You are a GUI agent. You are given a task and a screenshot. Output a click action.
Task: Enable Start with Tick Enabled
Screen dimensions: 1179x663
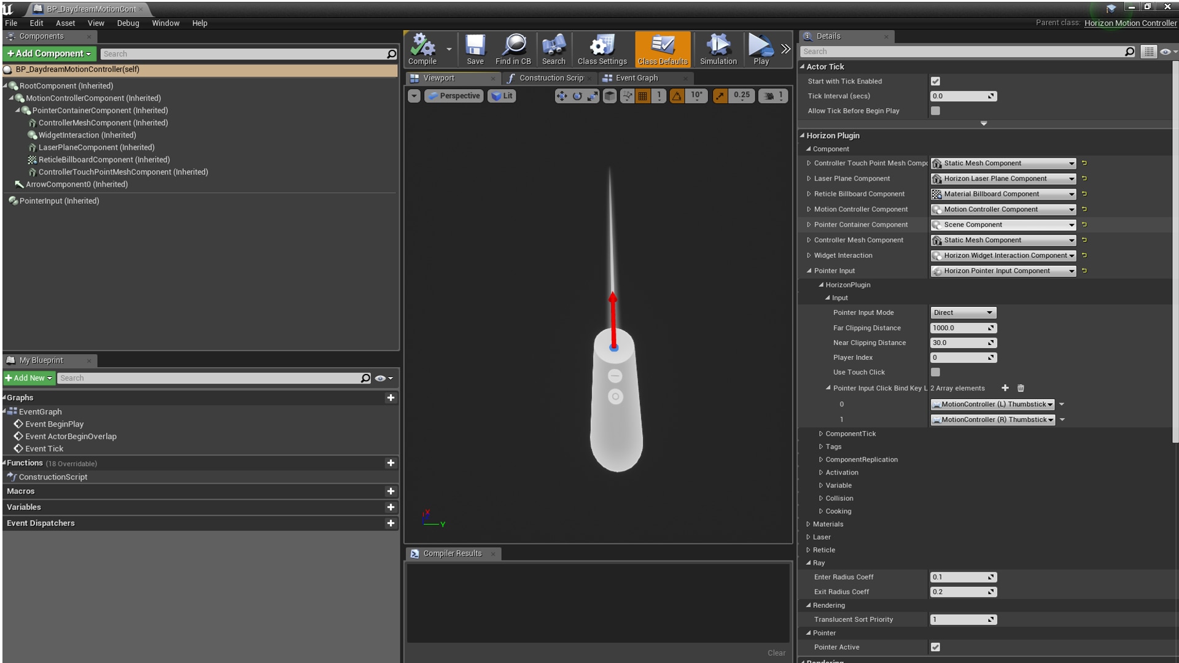pos(935,81)
